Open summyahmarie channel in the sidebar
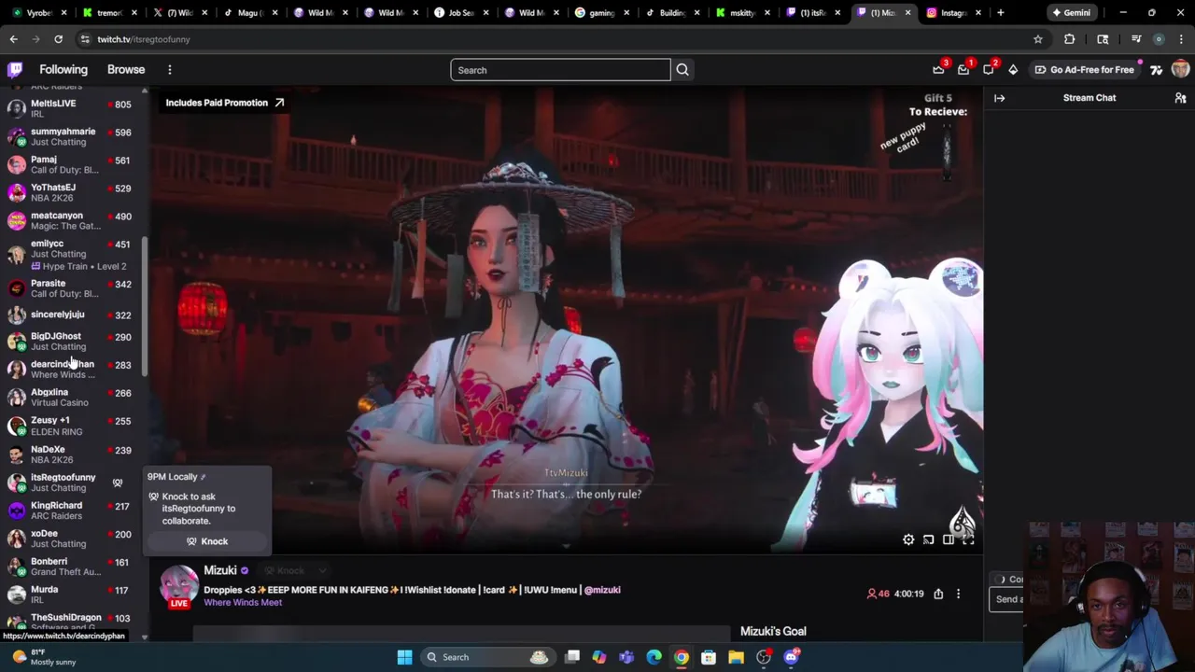The image size is (1195, 672). (x=73, y=136)
